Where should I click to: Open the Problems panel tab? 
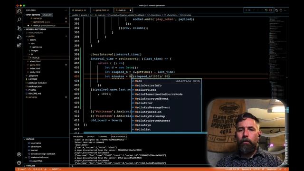click(78, 137)
